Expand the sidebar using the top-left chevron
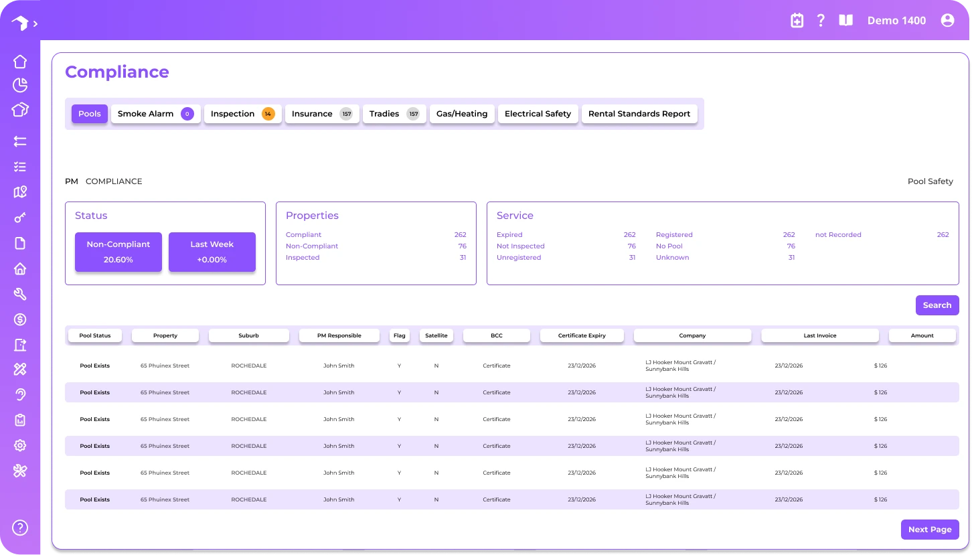Viewport: 972px width, 555px height. click(35, 23)
